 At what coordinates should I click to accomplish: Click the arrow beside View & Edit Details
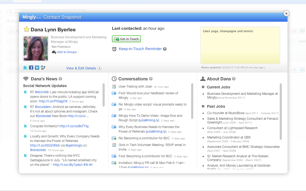click(99, 68)
